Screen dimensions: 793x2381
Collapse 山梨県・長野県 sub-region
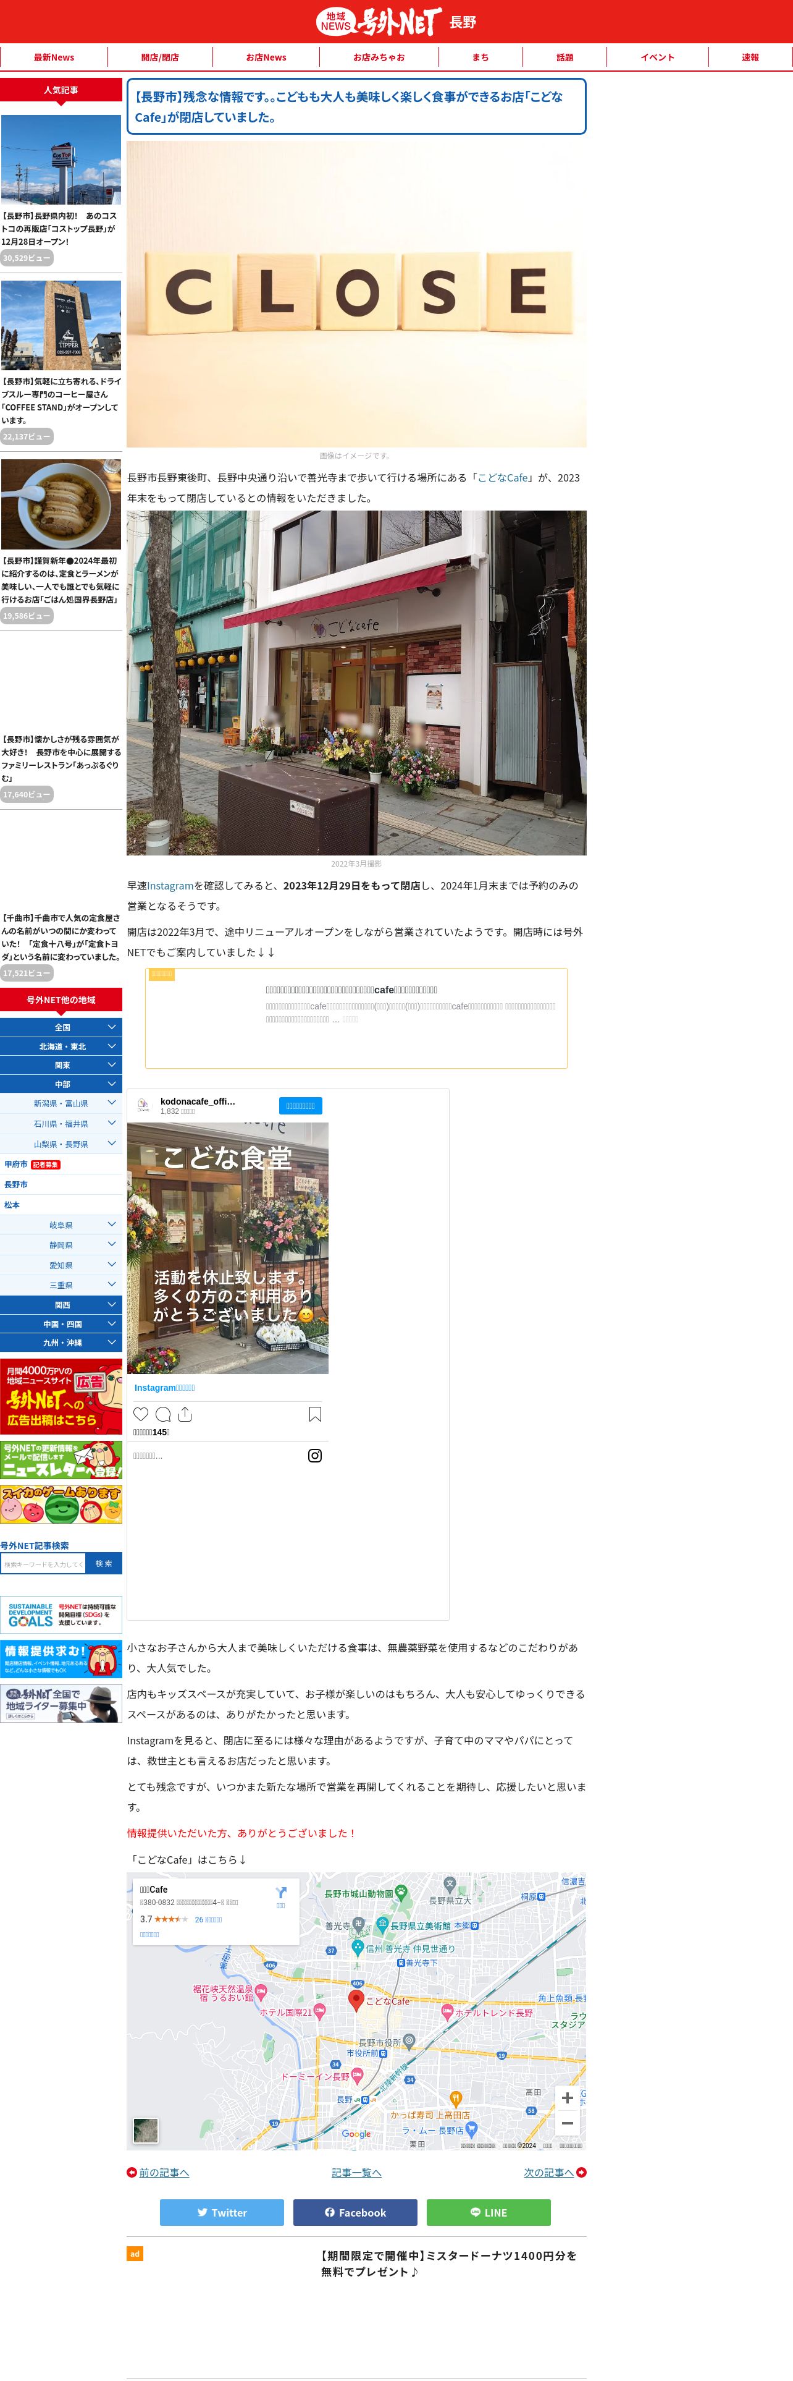(61, 1144)
